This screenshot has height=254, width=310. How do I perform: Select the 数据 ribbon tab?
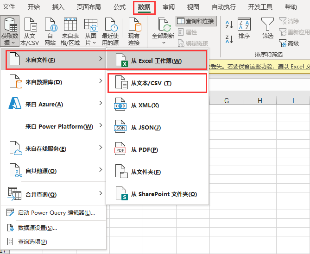pyautogui.click(x=144, y=7)
